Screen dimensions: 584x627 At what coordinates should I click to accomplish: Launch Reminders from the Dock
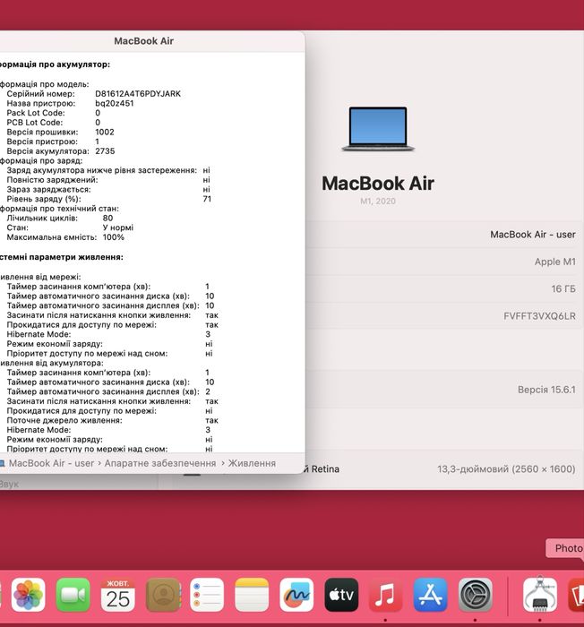[x=207, y=595]
